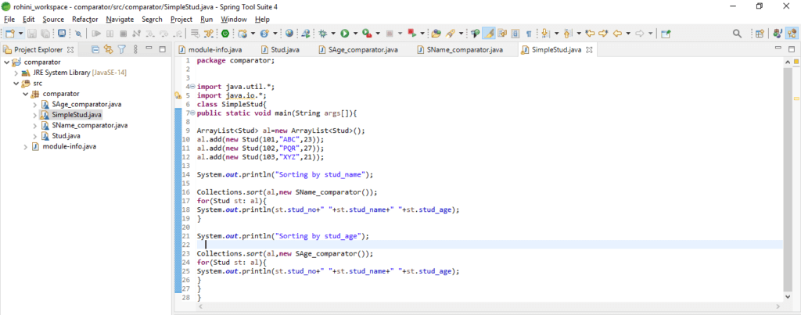This screenshot has width=801, height=315.
Task: Open the Navigate menu
Action: [x=120, y=20]
